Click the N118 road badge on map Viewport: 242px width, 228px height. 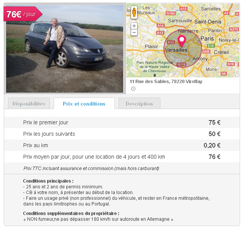[x=181, y=65]
